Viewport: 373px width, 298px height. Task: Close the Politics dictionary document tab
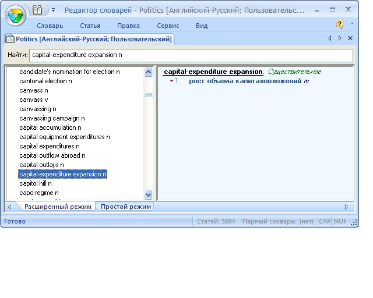pos(350,38)
